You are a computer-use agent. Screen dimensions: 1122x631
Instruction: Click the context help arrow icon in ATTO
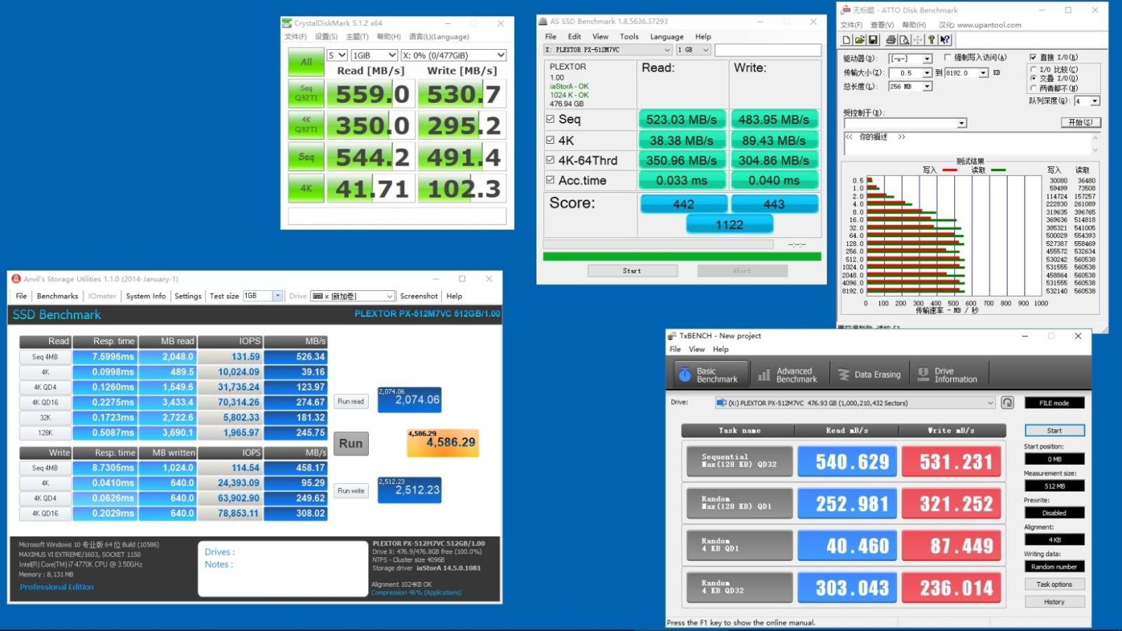(945, 40)
